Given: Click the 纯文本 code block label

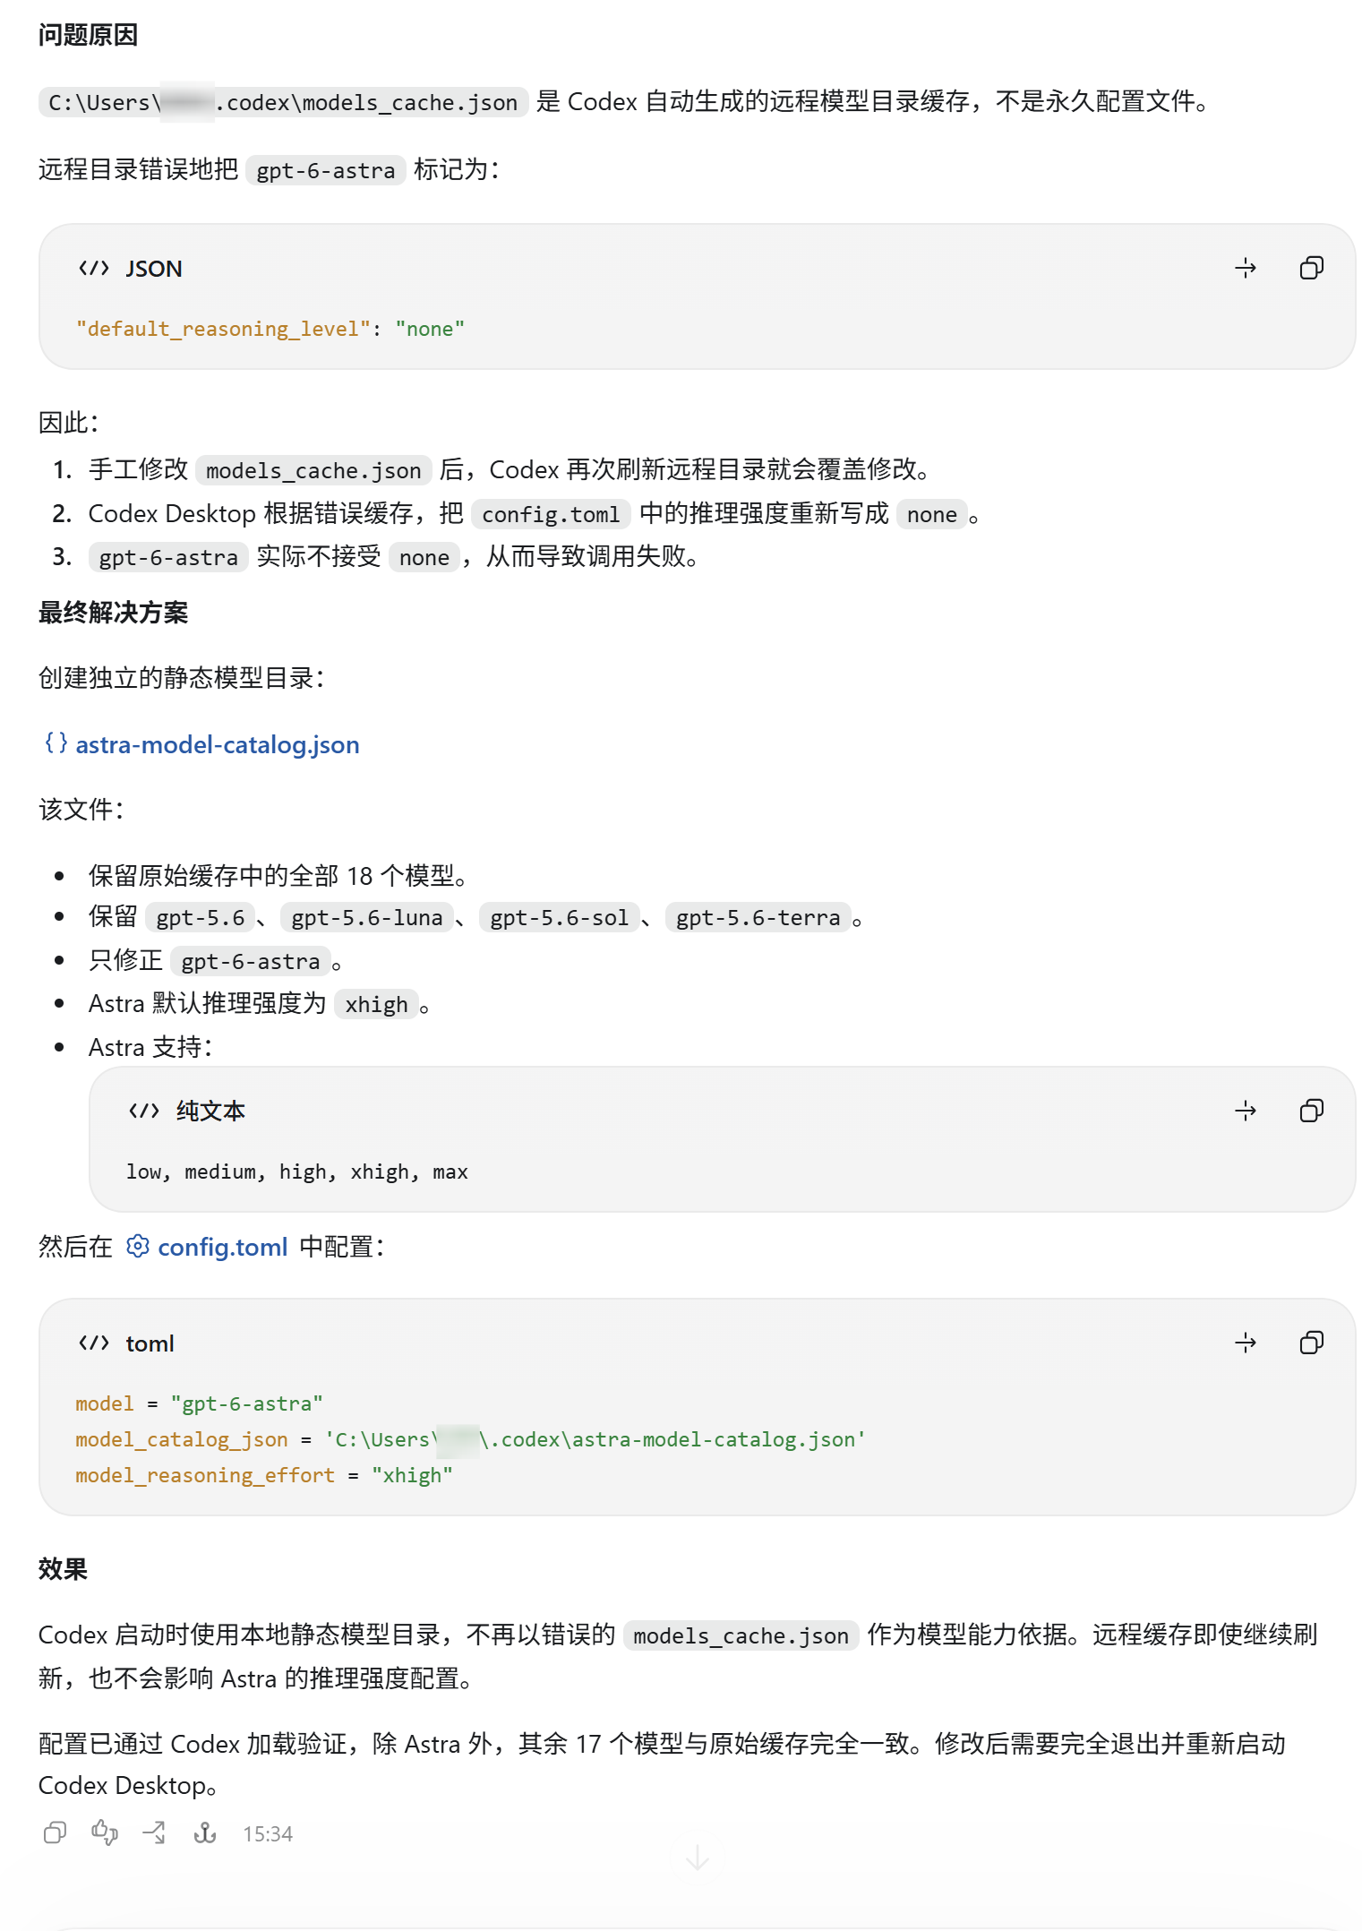Looking at the screenshot, I should pyautogui.click(x=210, y=1111).
